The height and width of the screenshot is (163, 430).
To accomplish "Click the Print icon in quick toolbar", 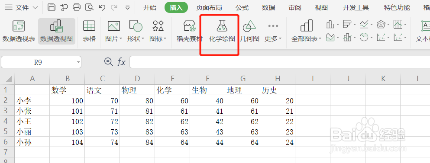I will 77,7.
